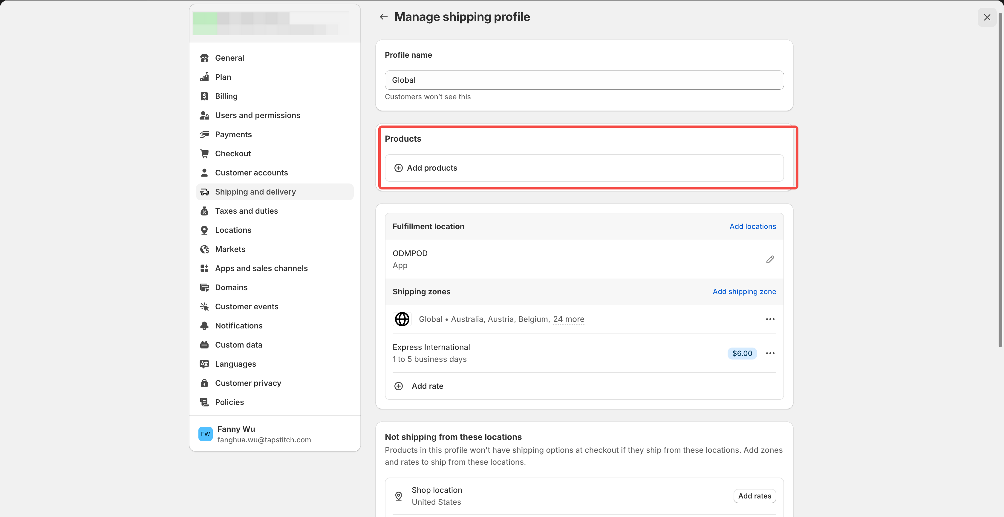Click the Profile name input field
The image size is (1004, 517).
584,80
